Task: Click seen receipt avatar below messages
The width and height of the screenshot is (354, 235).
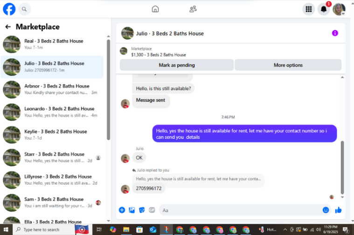Action: click(x=332, y=197)
